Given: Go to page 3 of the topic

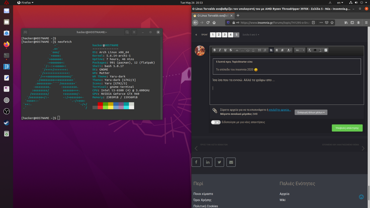Looking at the screenshot, I should coord(225,35).
